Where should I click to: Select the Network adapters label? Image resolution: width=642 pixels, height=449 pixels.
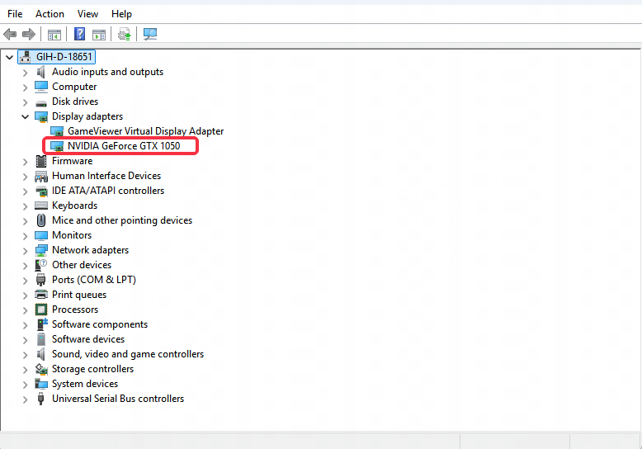click(90, 250)
